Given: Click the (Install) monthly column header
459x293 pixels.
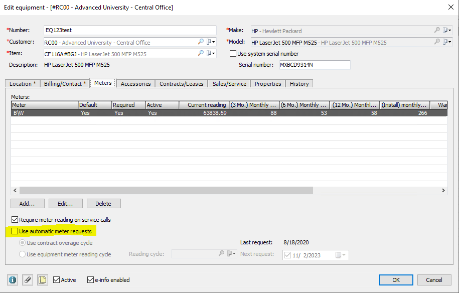Looking at the screenshot, I should [x=405, y=105].
